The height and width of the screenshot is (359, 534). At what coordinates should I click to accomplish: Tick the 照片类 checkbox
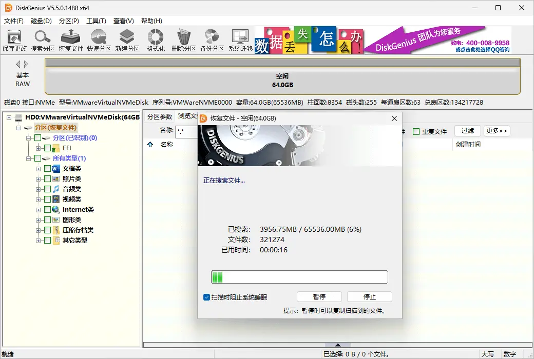pos(48,179)
